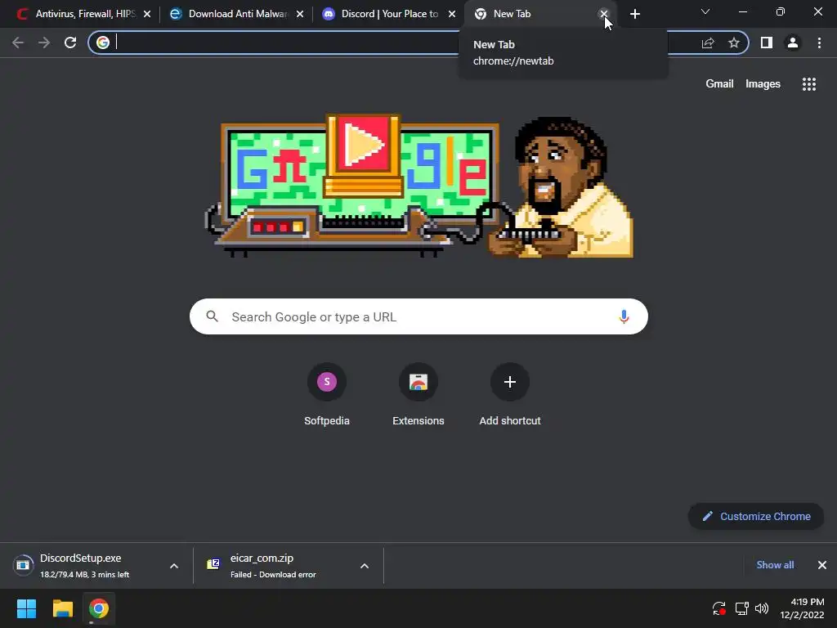
Task: Open network status tray icon
Action: click(741, 608)
